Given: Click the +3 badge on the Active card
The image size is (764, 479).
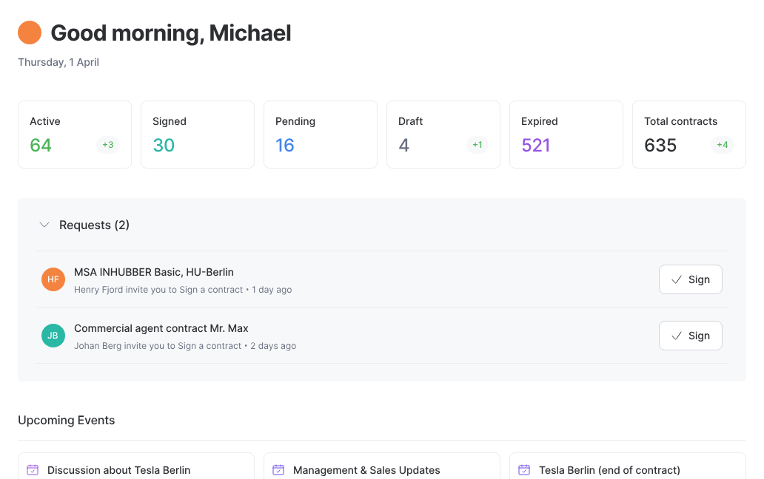Looking at the screenshot, I should pyautogui.click(x=108, y=145).
